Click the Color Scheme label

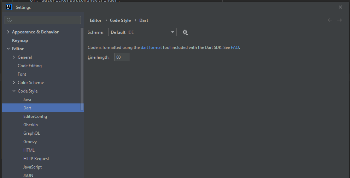click(x=31, y=83)
